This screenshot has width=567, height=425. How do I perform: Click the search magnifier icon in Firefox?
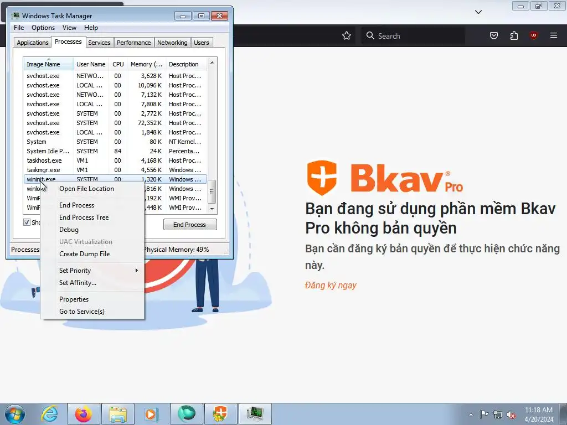point(370,35)
